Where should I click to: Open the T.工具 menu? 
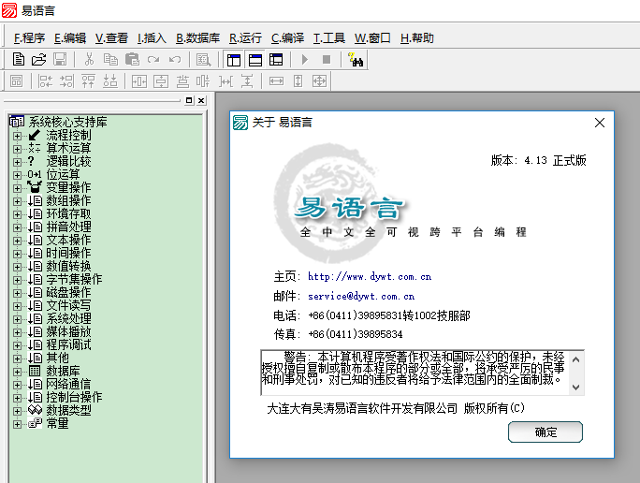point(329,38)
